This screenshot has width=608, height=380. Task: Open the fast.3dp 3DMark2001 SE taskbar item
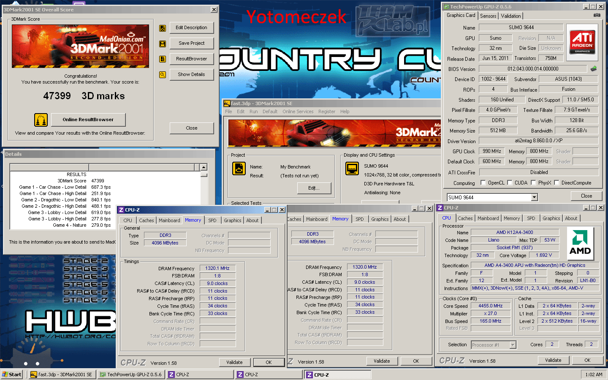point(62,375)
